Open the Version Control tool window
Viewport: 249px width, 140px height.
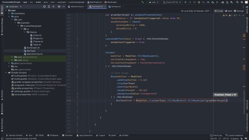pos(14,135)
